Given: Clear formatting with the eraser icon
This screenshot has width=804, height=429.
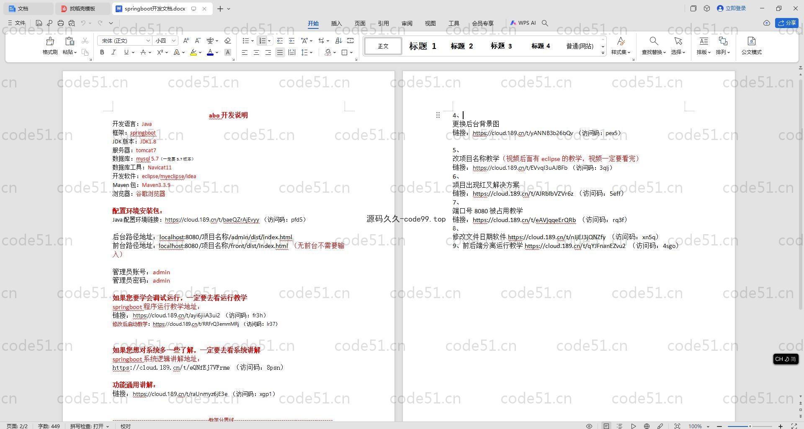Looking at the screenshot, I should (228, 41).
